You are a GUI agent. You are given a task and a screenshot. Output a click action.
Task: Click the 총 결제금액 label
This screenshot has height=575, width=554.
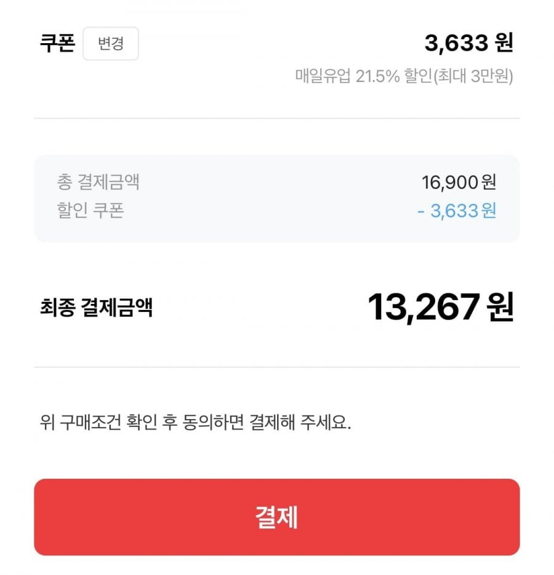(98, 182)
